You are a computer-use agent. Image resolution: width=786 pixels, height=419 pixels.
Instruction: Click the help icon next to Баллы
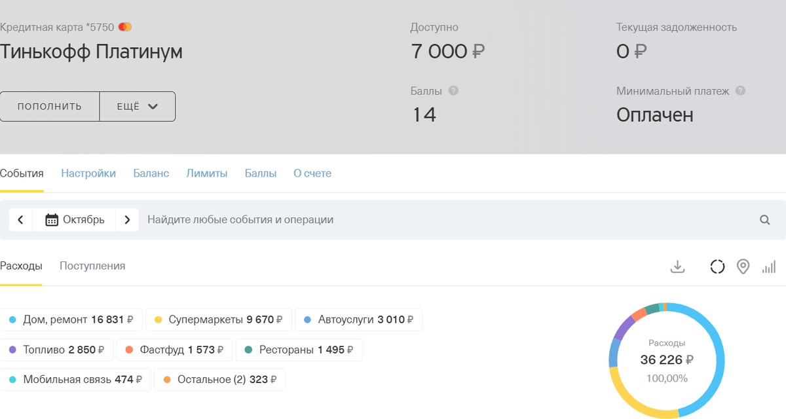(x=453, y=91)
